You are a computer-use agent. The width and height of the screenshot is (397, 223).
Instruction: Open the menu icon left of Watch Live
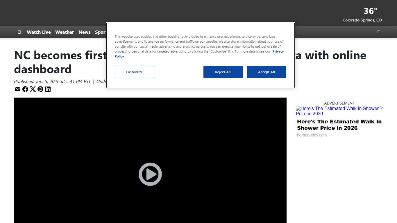tap(19, 32)
